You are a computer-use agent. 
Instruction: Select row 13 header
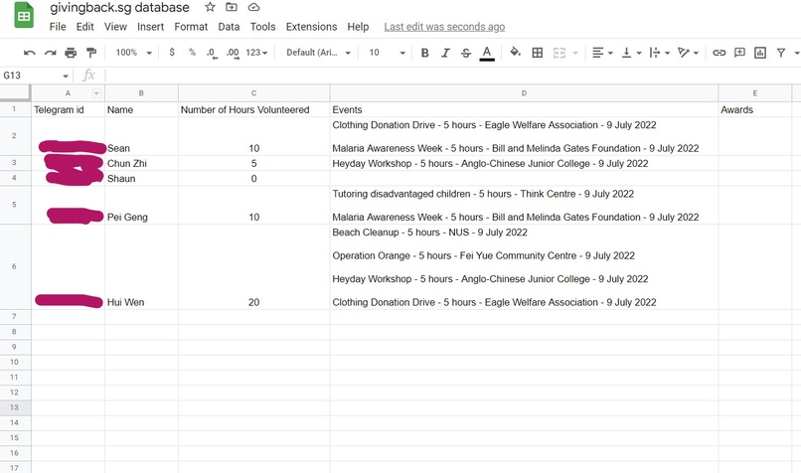[x=15, y=407]
